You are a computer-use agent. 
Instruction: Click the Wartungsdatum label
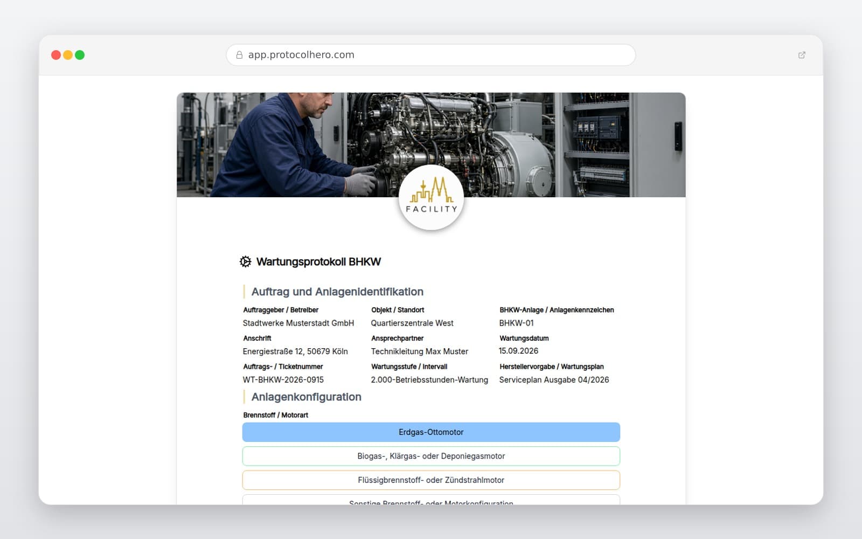click(x=524, y=338)
